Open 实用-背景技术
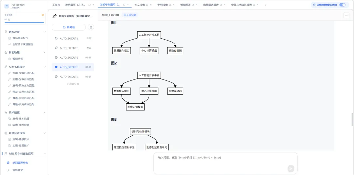This screenshot has height=175, width=354. tap(21, 146)
